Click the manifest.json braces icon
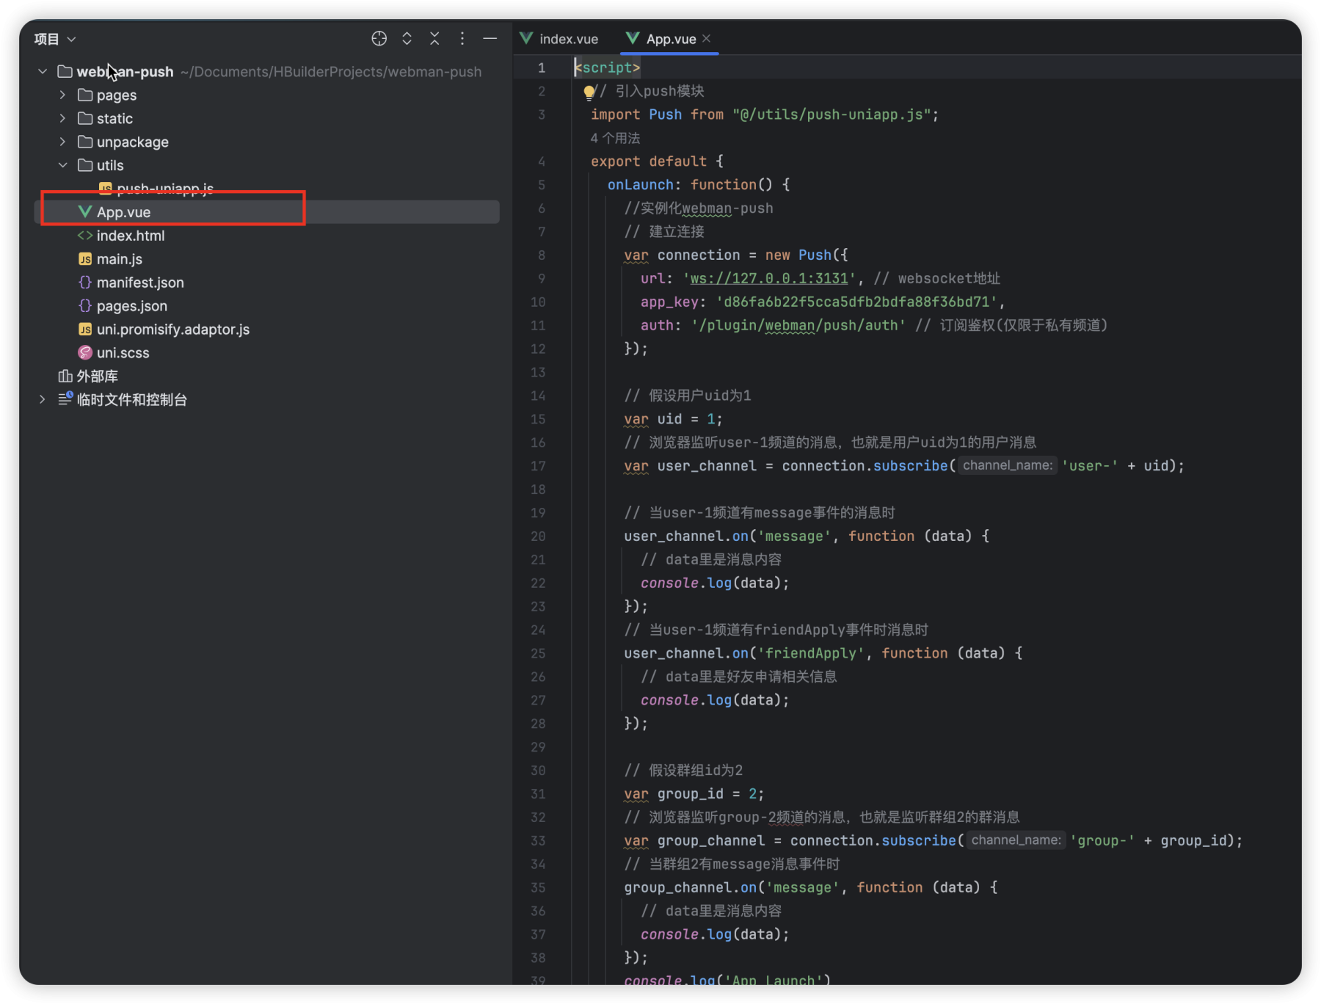Image resolution: width=1321 pixels, height=1004 pixels. 85,283
